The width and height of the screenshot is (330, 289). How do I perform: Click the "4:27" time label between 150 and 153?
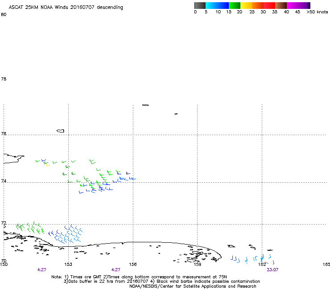coord(41,270)
